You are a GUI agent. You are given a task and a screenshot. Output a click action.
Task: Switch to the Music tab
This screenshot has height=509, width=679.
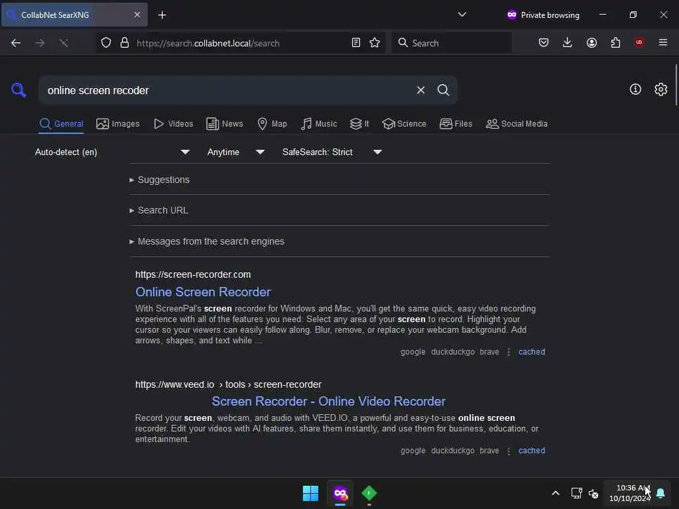click(319, 124)
